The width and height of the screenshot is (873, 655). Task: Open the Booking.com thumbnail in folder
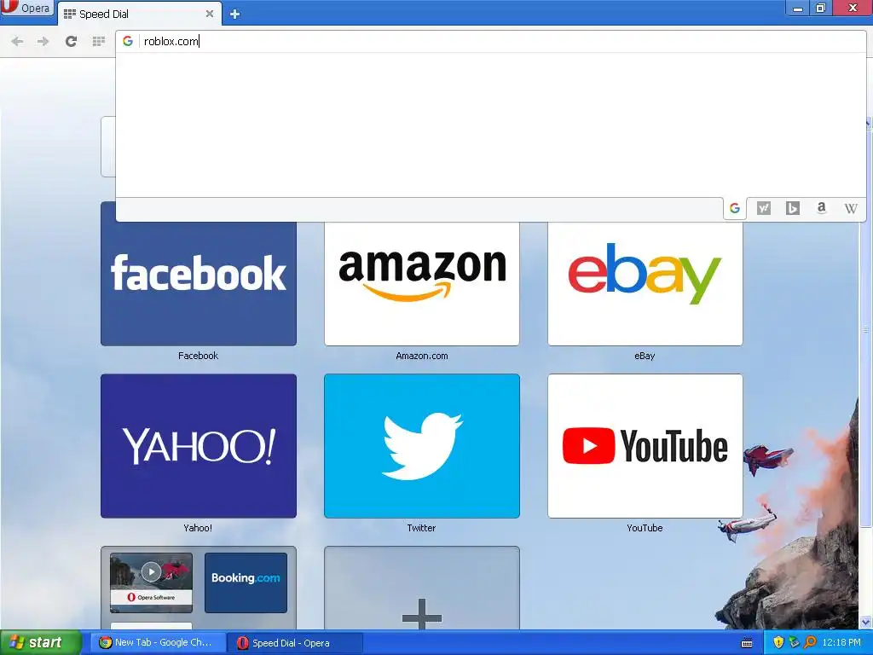[x=246, y=582]
